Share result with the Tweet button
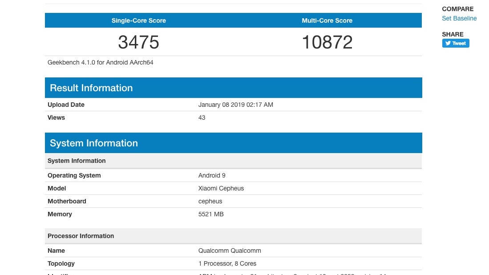 tap(456, 43)
